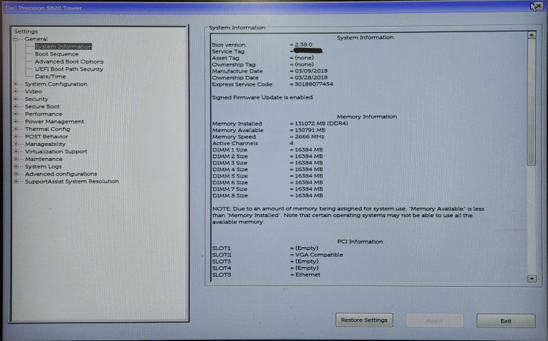Viewport: 548px width, 341px height.
Task: Click the SLOT5 Ethernet row
Action: [266, 275]
